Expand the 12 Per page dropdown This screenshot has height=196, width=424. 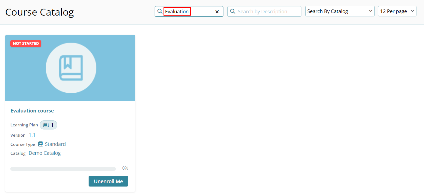397,11
